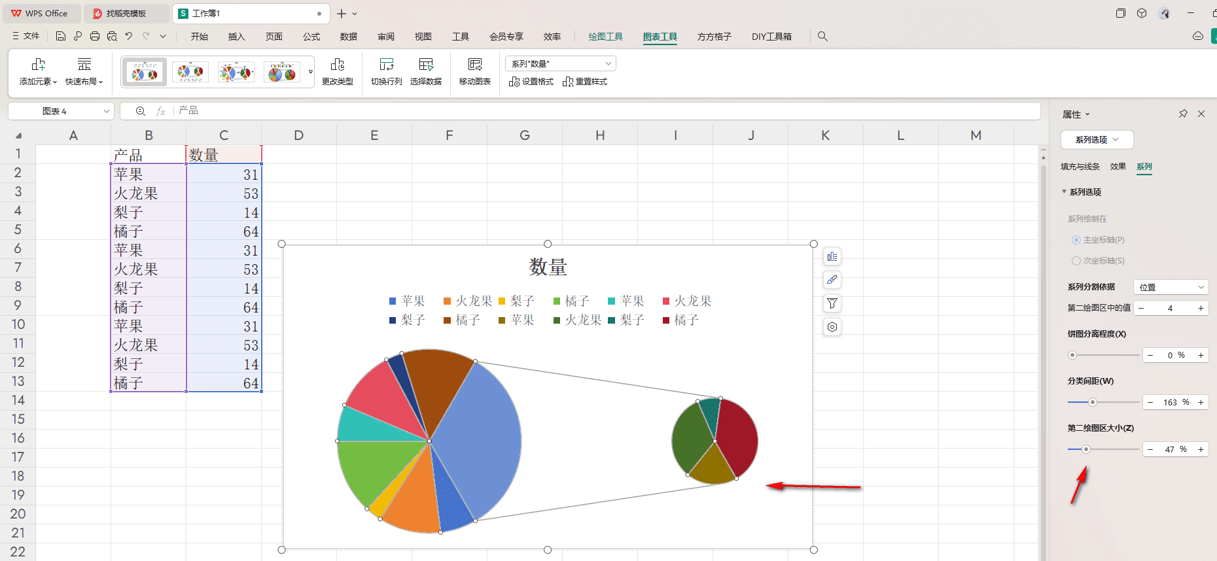Increase 第二绘图区中的值 with plus
The height and width of the screenshot is (561, 1217).
tap(1201, 308)
